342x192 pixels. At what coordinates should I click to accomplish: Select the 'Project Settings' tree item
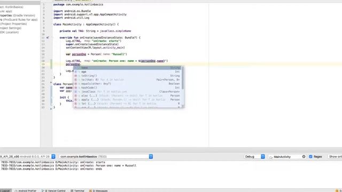pyautogui.click(x=11, y=28)
